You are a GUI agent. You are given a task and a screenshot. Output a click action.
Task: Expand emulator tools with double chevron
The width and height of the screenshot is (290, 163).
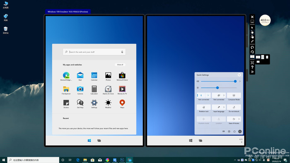tap(252, 72)
